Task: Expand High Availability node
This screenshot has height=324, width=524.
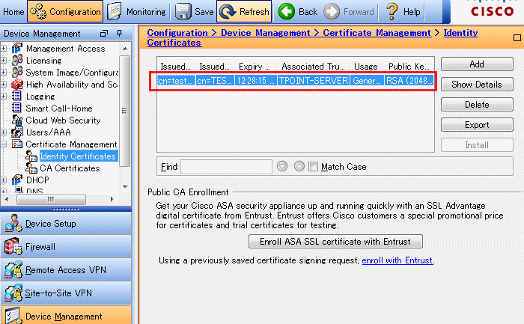Action: point(4,84)
